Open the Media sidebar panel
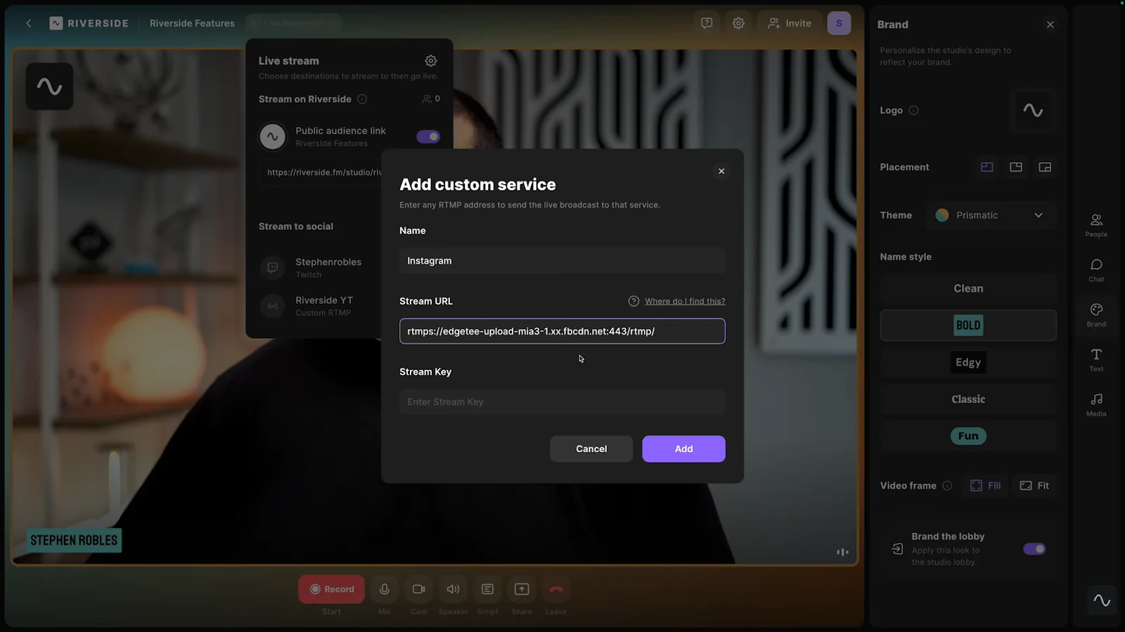Image resolution: width=1125 pixels, height=632 pixels. 1095,404
